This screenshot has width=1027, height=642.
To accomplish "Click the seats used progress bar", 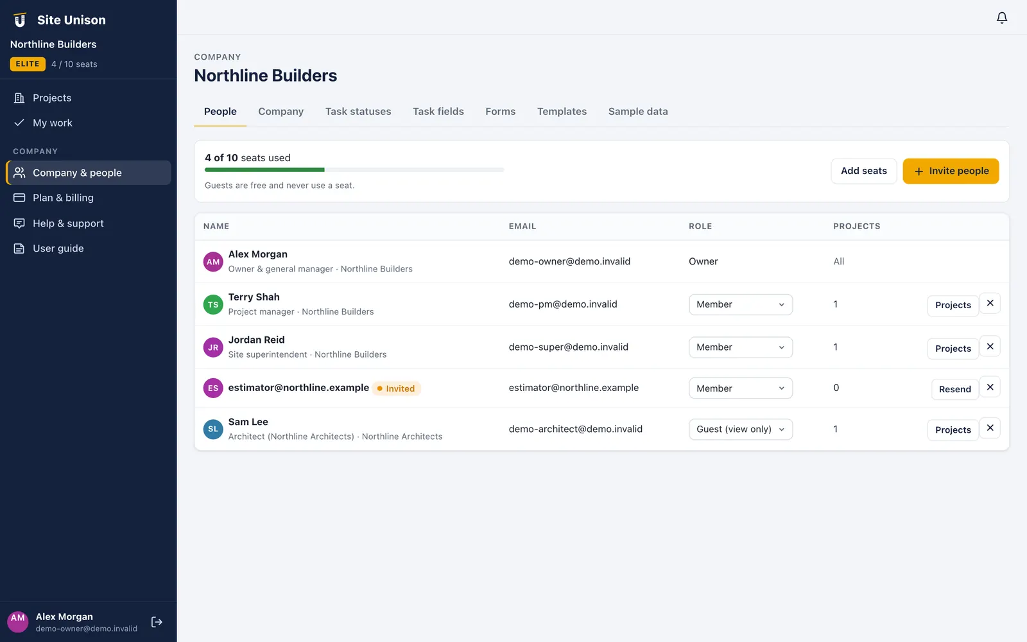I will pos(354,170).
